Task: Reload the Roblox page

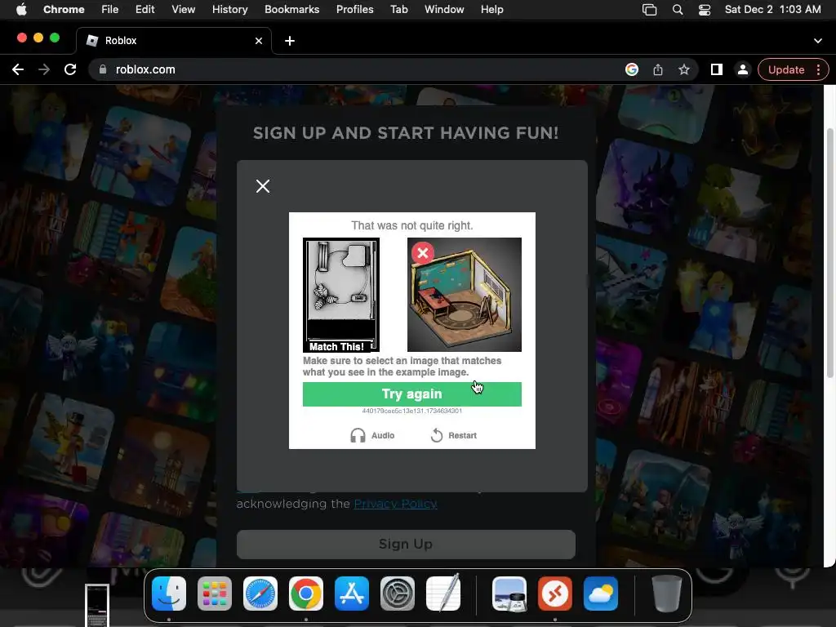Action: [x=70, y=70]
